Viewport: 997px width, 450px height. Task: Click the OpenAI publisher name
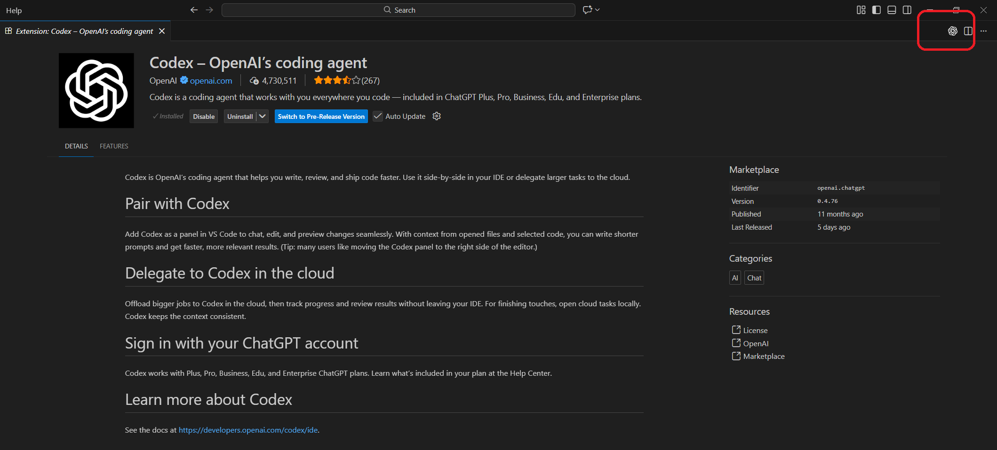163,81
